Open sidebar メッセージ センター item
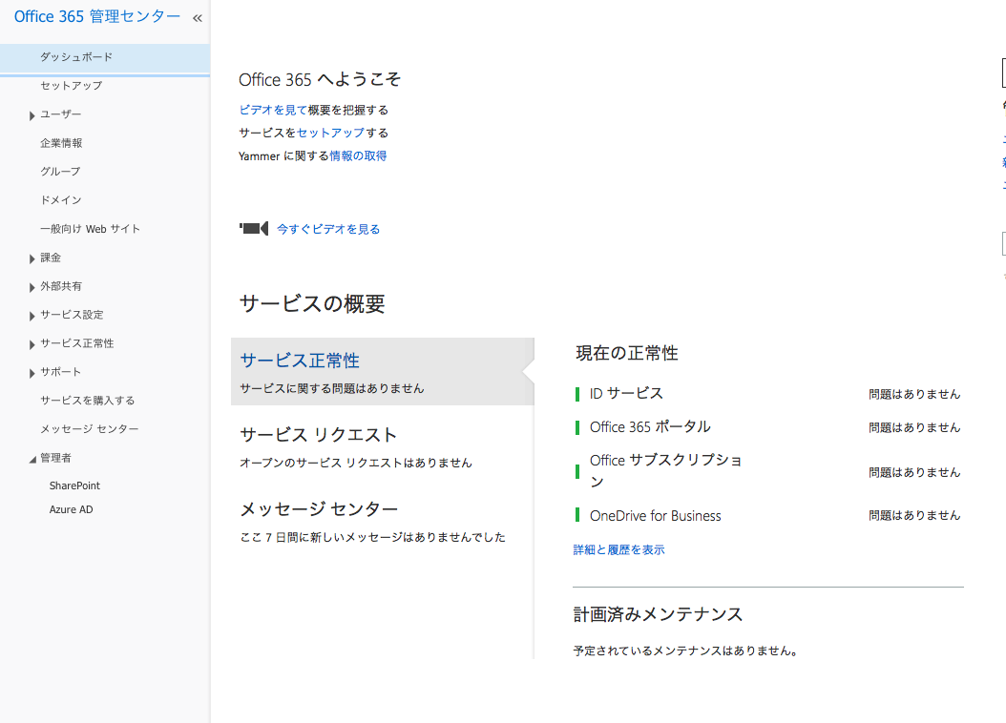This screenshot has height=723, width=1006. pyautogui.click(x=90, y=429)
